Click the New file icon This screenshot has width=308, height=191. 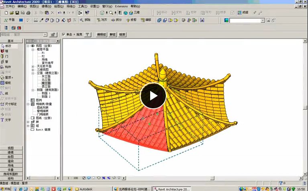6,13
